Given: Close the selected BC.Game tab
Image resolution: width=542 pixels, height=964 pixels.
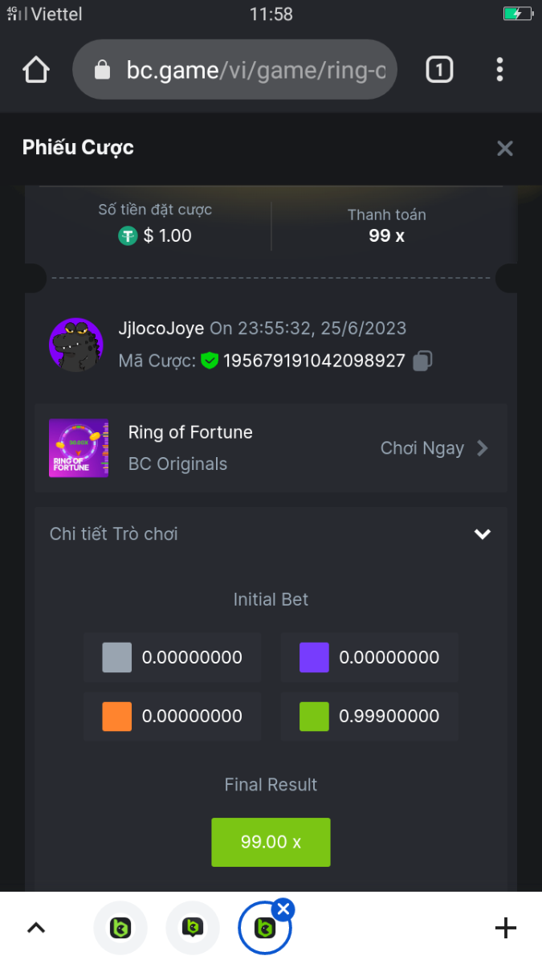Looking at the screenshot, I should 283,909.
